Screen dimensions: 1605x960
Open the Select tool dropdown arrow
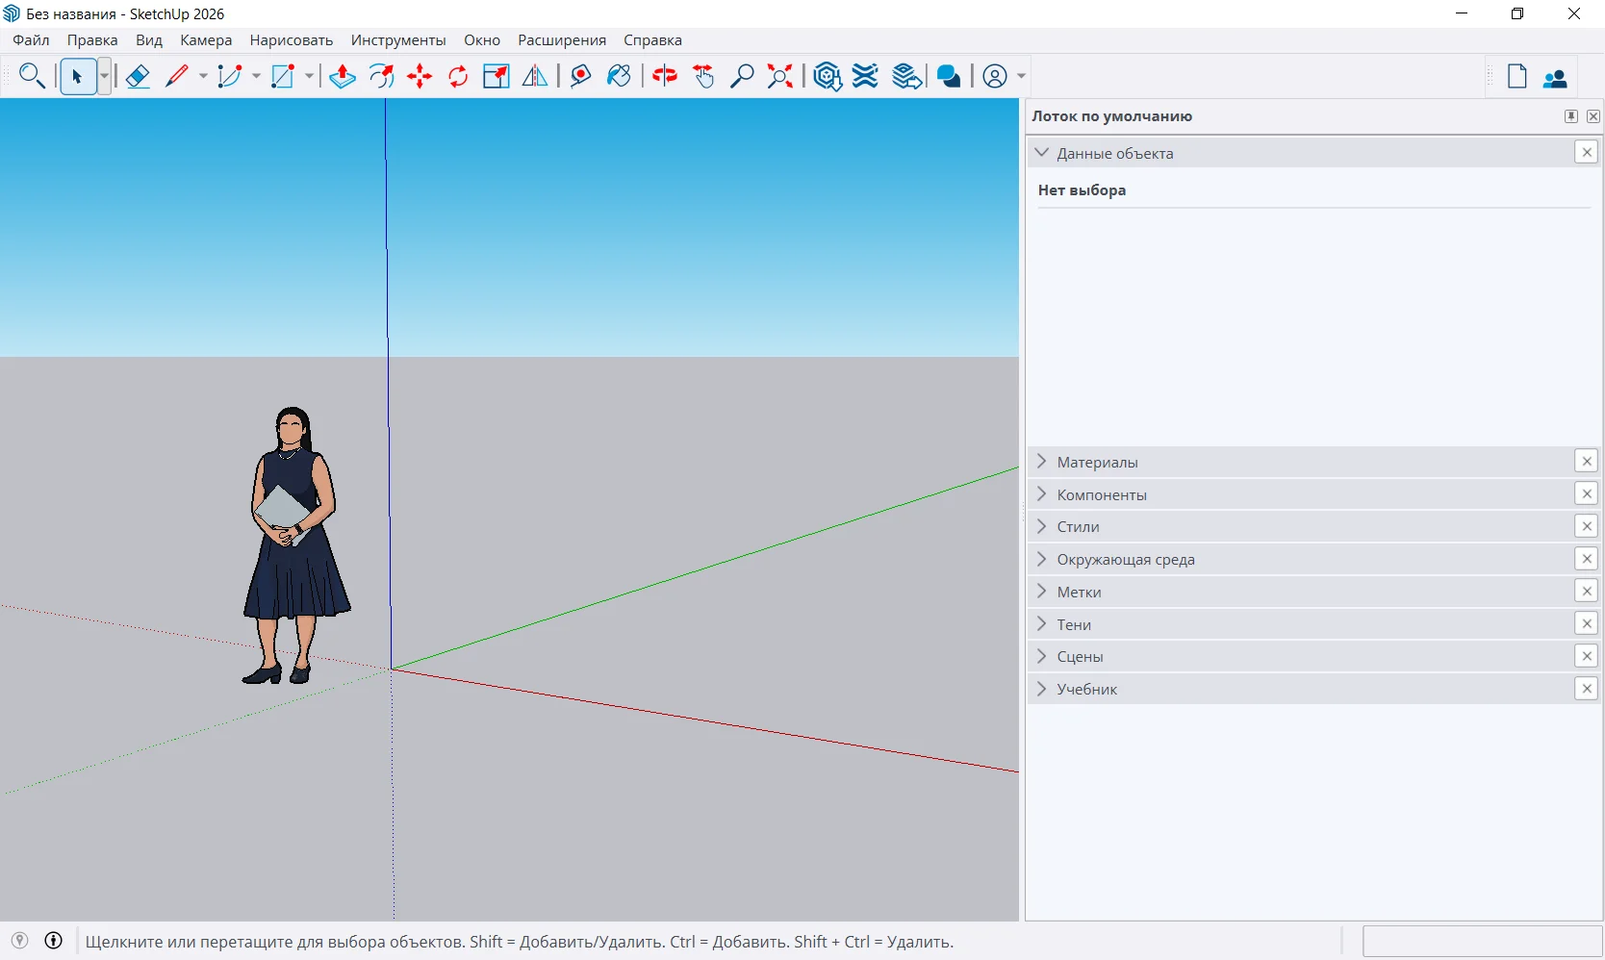click(x=104, y=76)
